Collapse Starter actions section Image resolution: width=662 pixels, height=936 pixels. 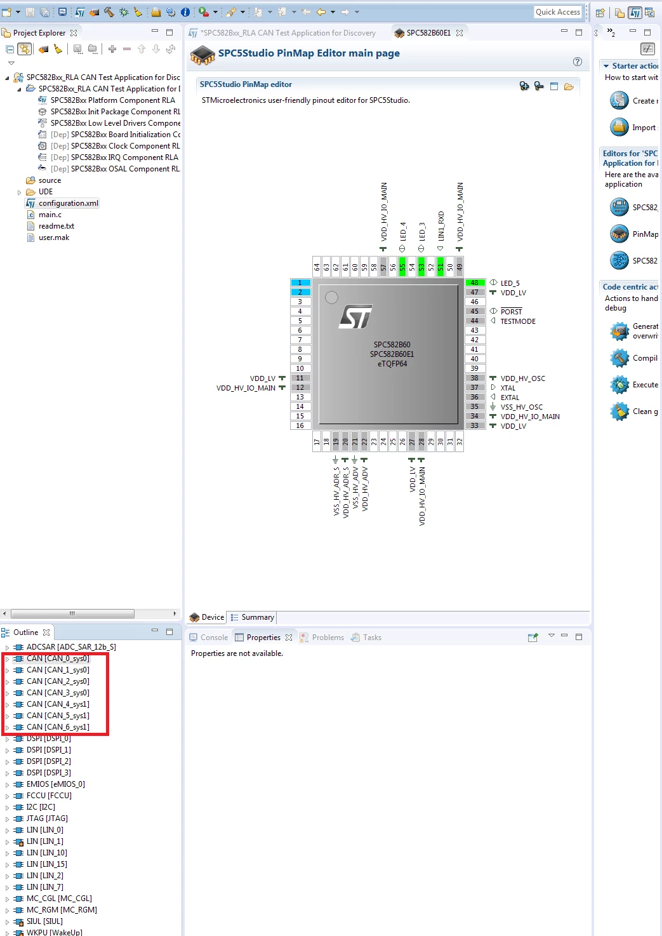(607, 66)
